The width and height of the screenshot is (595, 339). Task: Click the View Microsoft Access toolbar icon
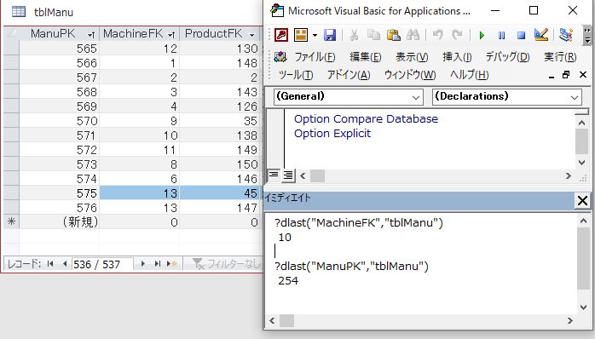click(281, 35)
